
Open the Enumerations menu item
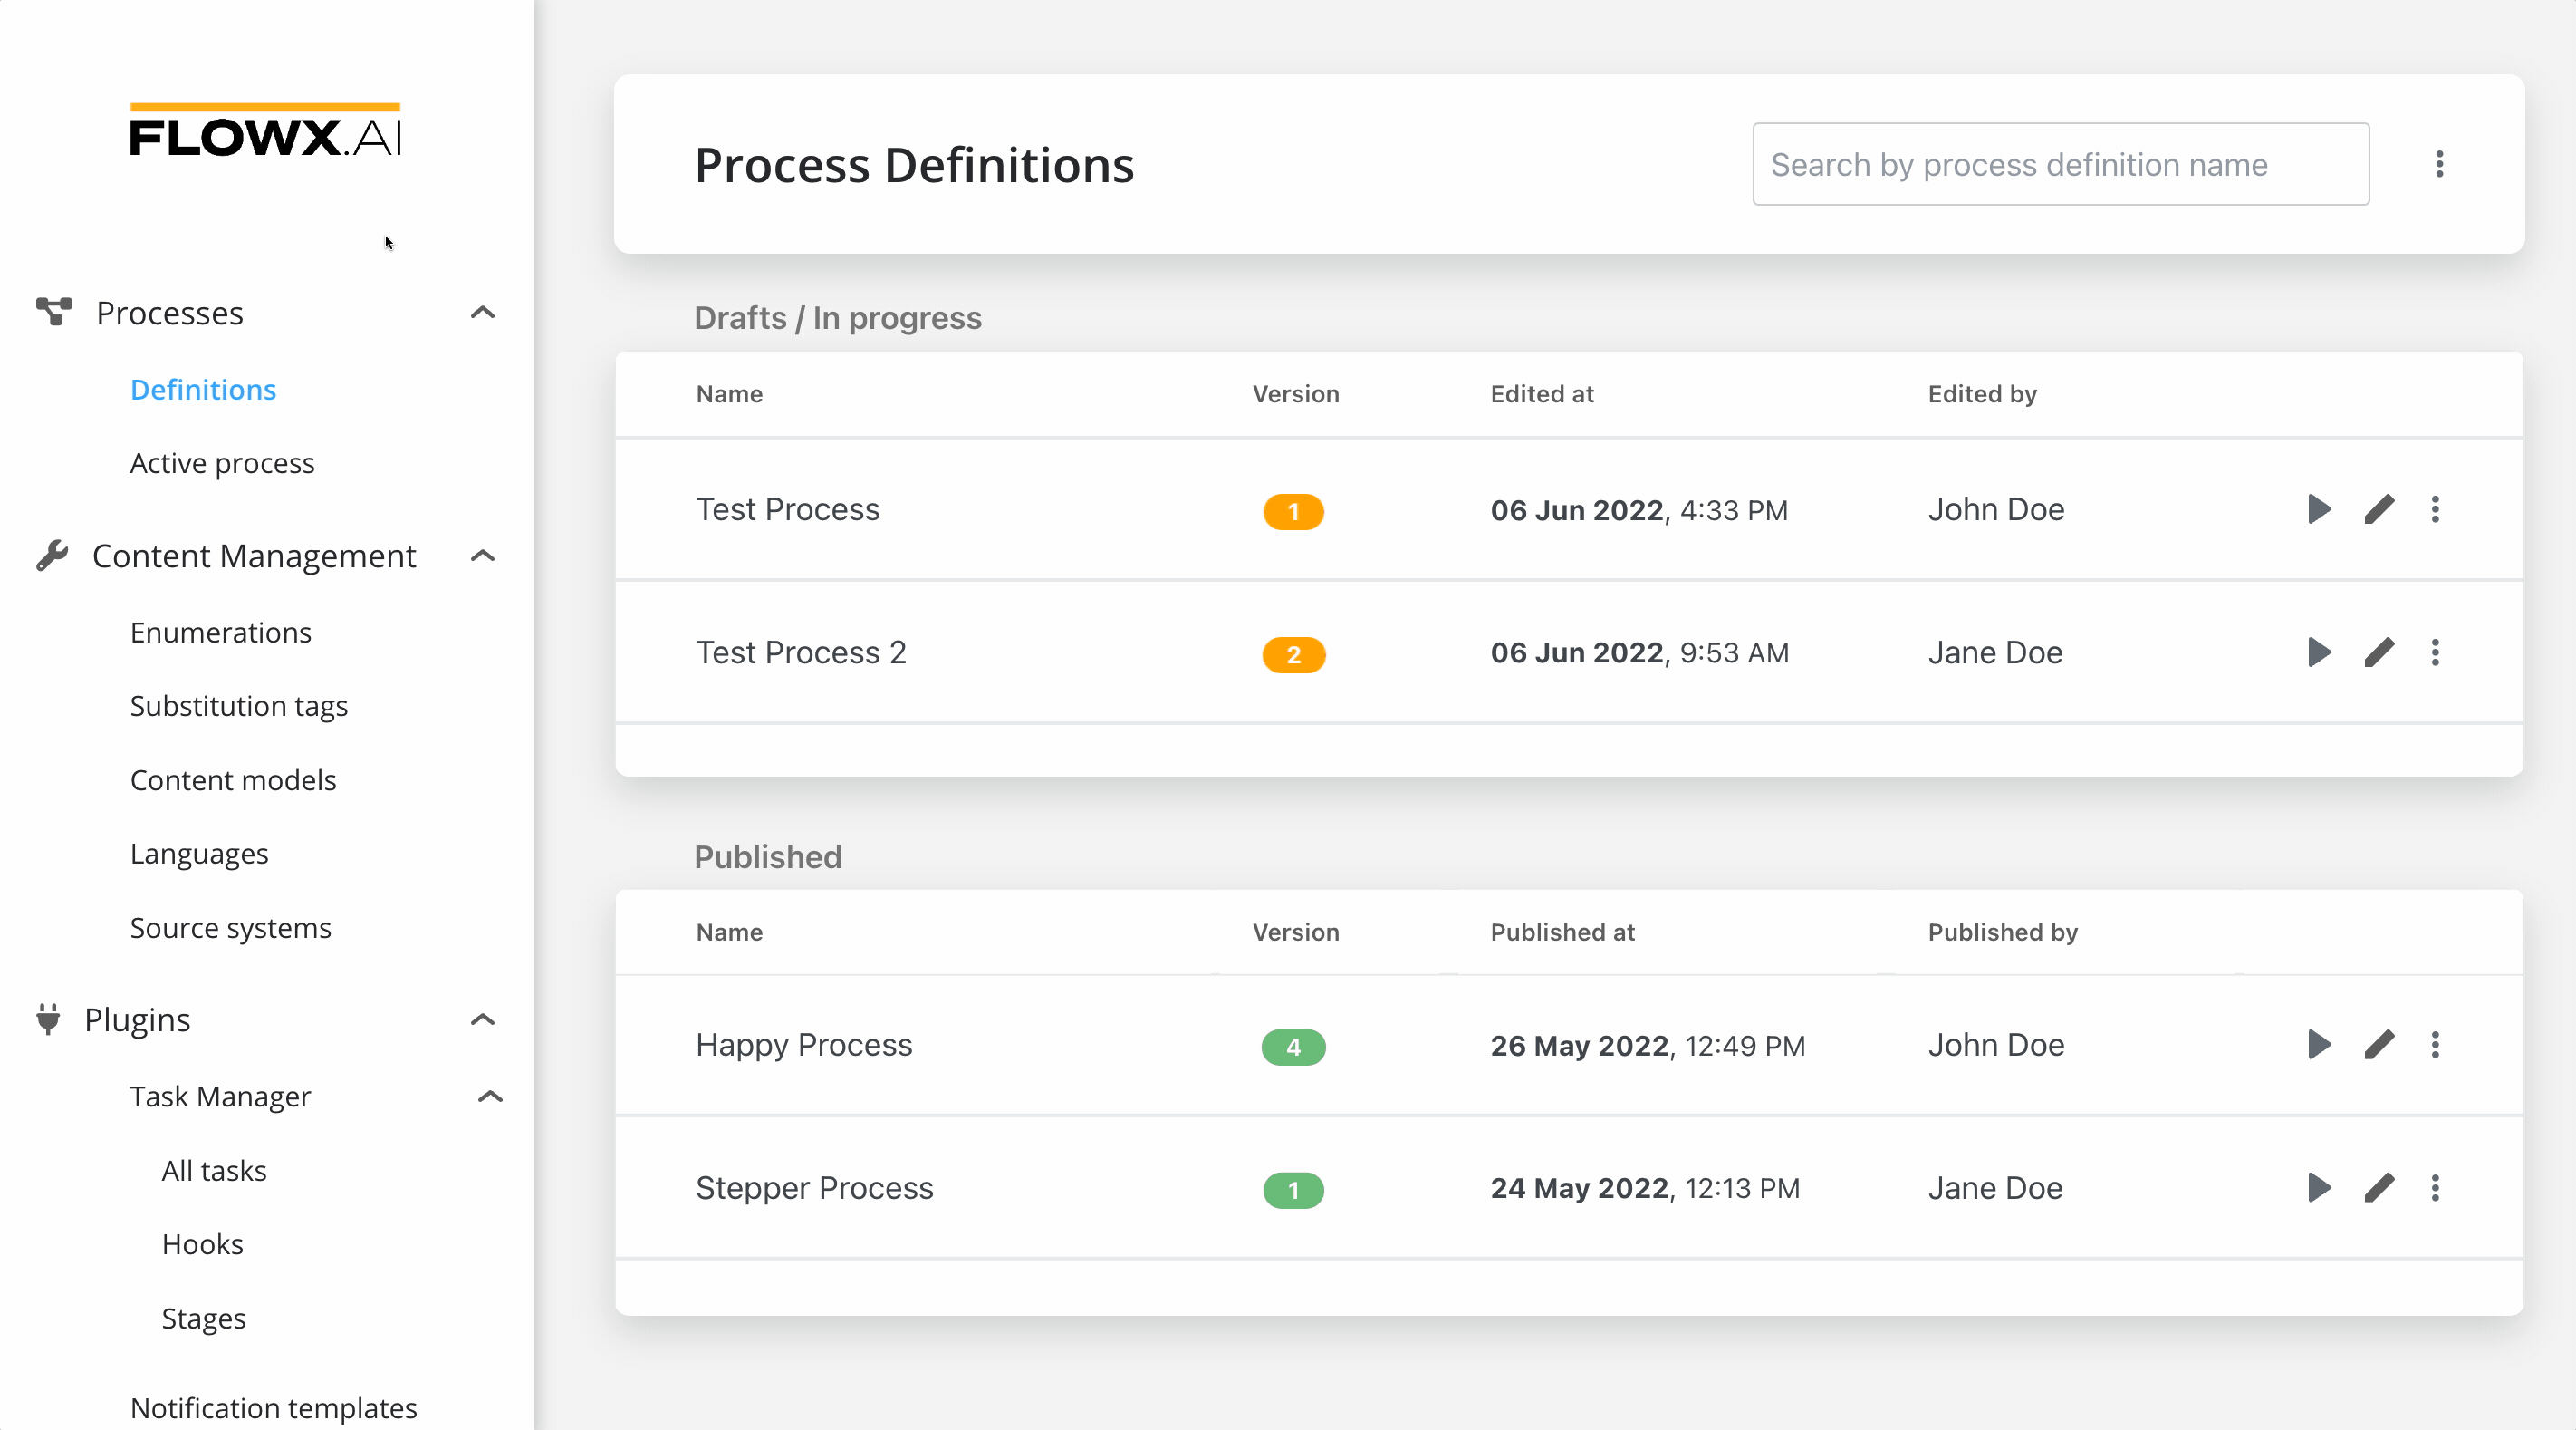(x=221, y=633)
